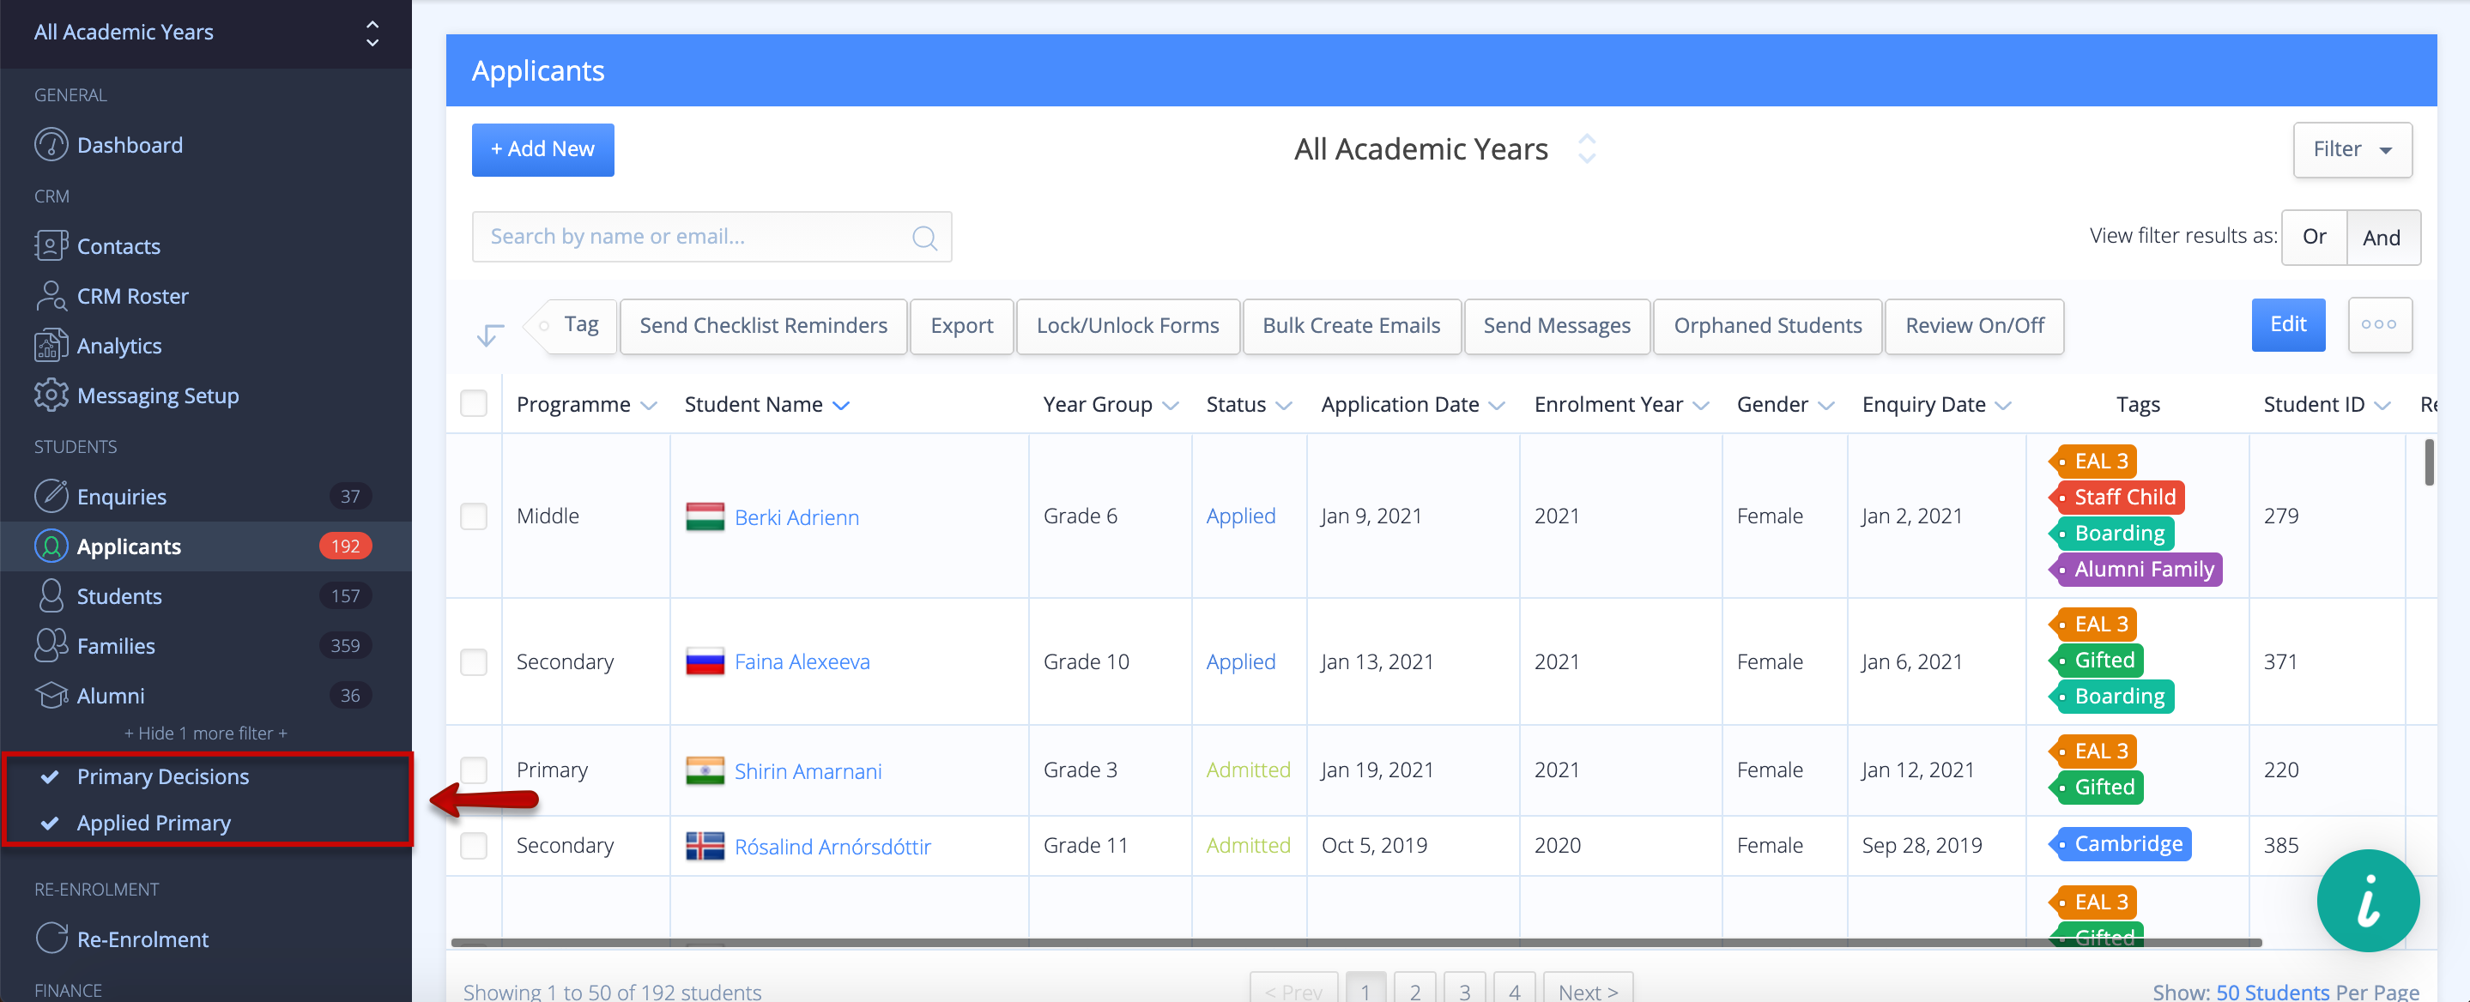Click the Dashboard gauge icon in sidebar
This screenshot has height=1002, width=2470.
click(51, 145)
